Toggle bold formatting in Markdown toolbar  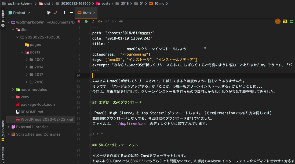point(79,21)
